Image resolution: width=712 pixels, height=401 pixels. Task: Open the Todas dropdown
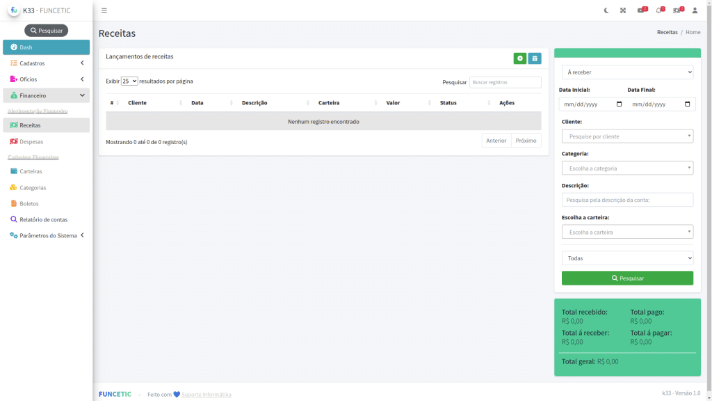tap(628, 258)
